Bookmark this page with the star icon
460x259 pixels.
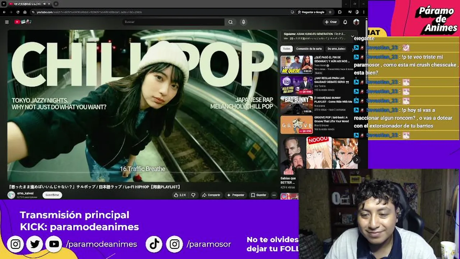[330, 12]
